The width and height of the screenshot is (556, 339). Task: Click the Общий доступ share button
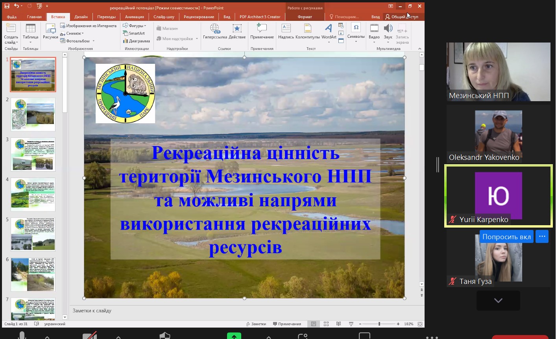click(402, 17)
